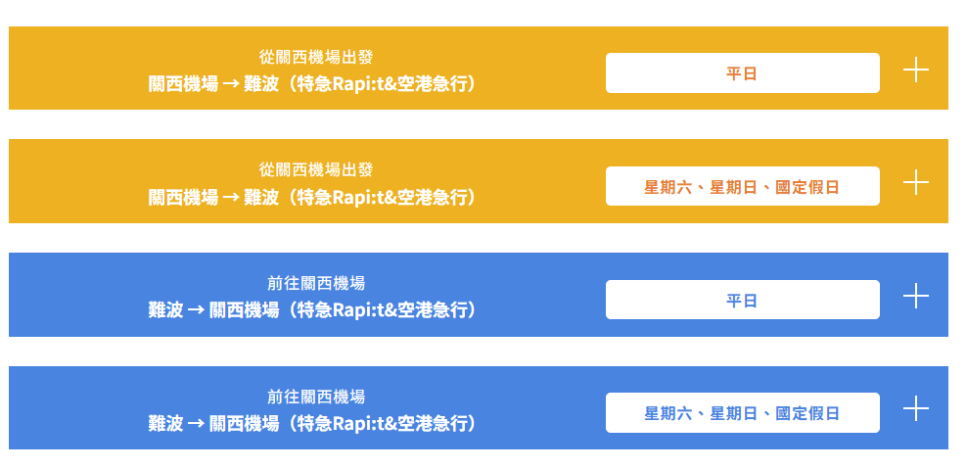Click 前往關西機場 text in the 平日 row
Viewport: 967px width, 469px height.
point(316,283)
